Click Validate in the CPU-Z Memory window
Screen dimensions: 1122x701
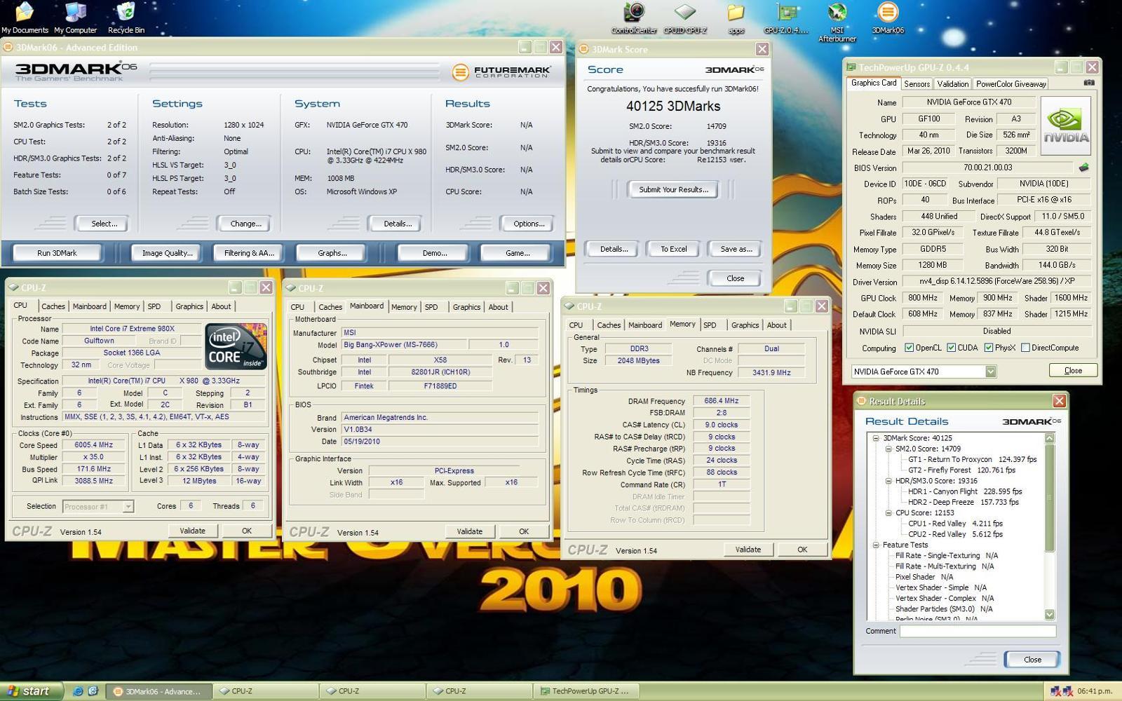[748, 550]
